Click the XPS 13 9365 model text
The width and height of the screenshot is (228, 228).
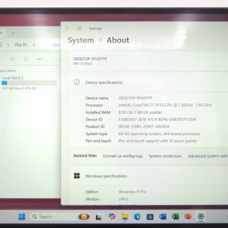(83, 64)
